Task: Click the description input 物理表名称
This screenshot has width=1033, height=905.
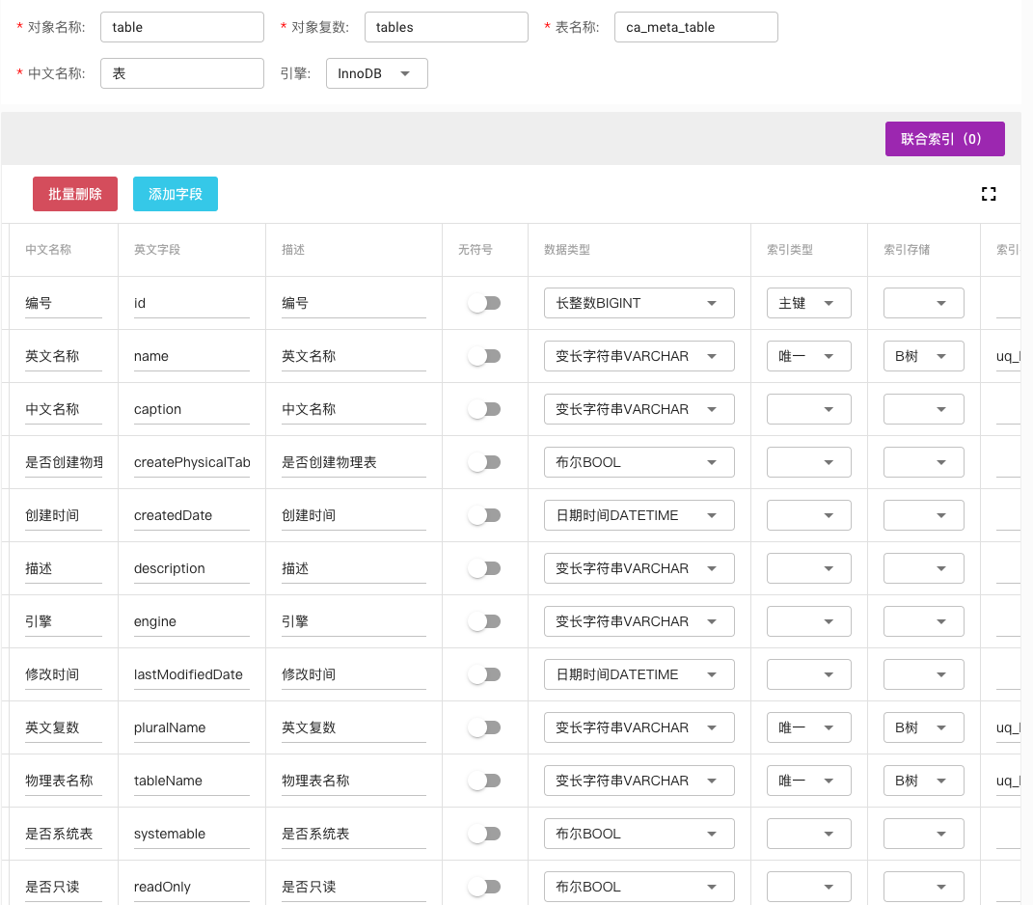Action: coord(354,781)
